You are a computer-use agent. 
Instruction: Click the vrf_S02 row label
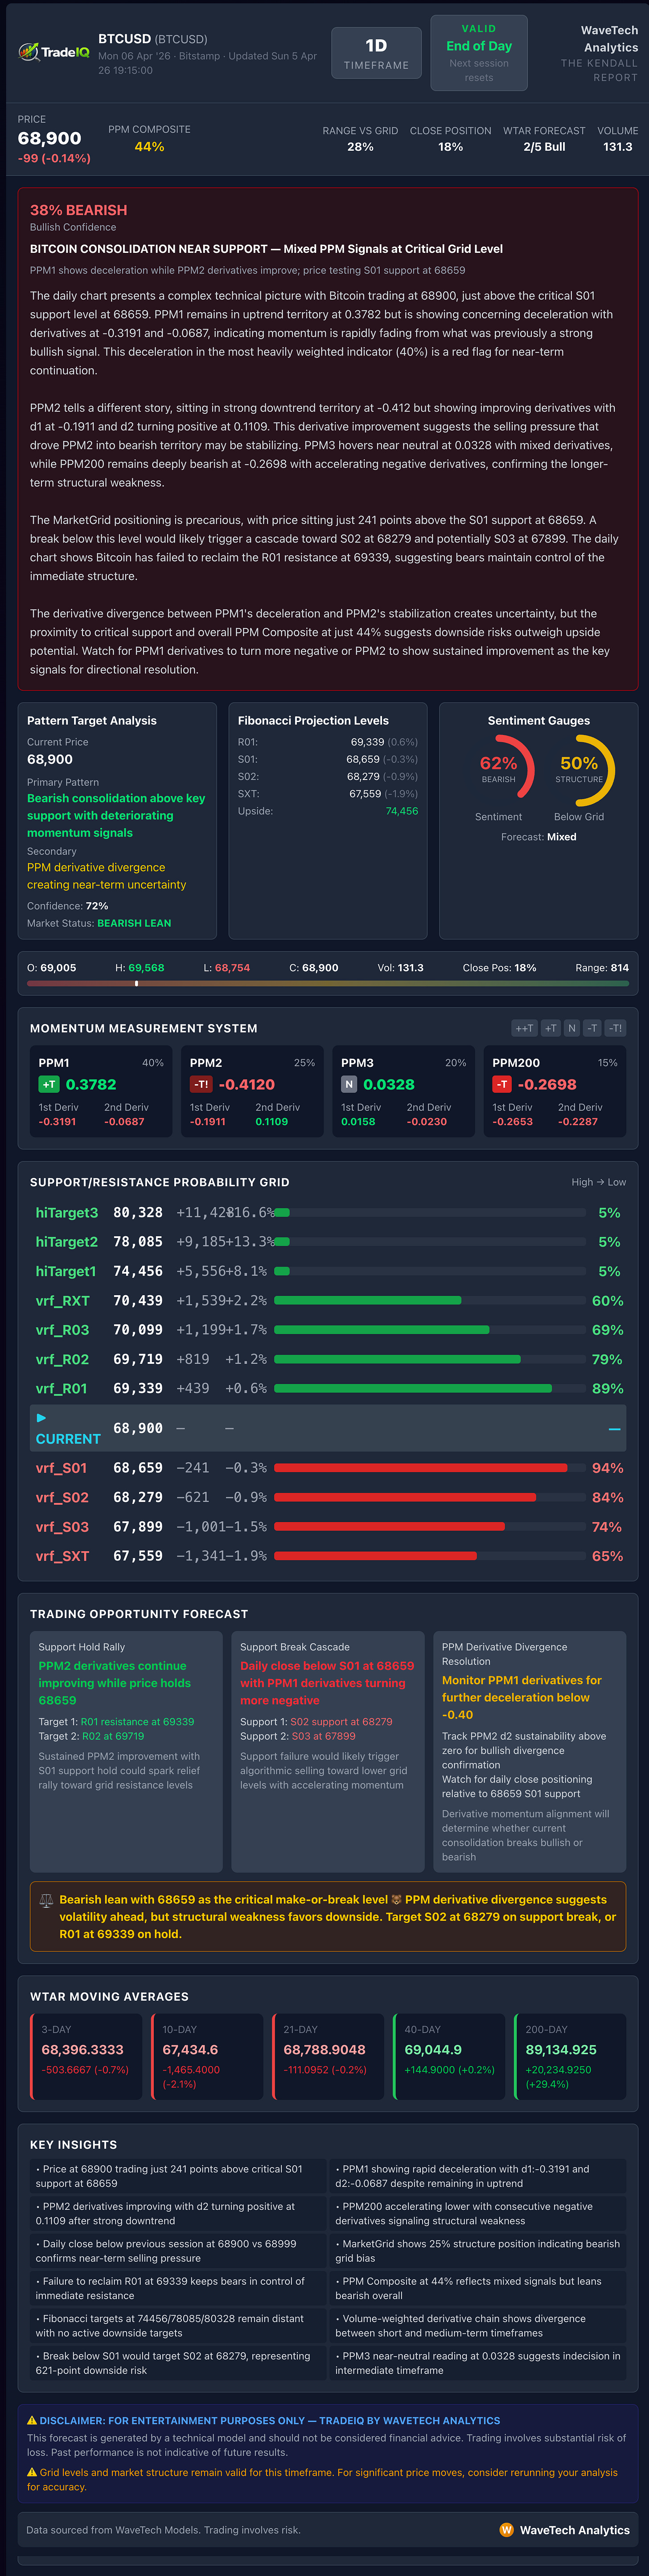point(63,1497)
